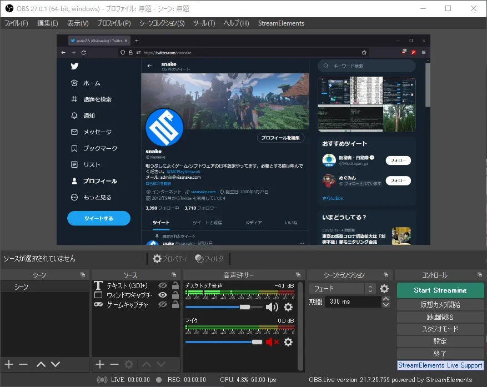The height and width of the screenshot is (387, 487).
Task: Toggle lock on ウィンドウキャプチャ source
Action: (x=175, y=295)
